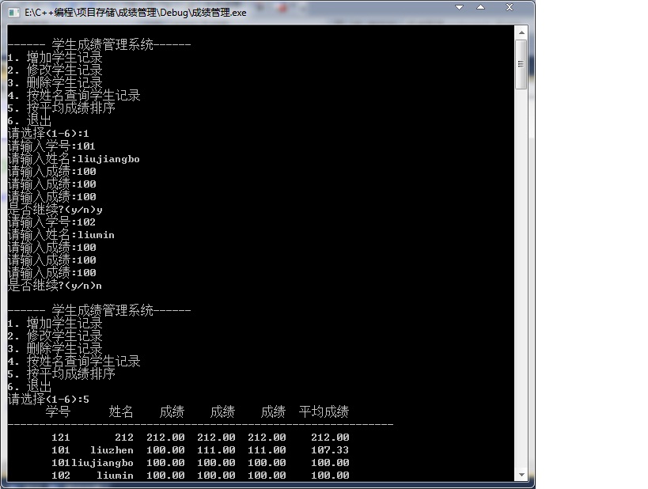Click the line '是否继续?(y/n)n'
648x489 pixels.
point(55,286)
